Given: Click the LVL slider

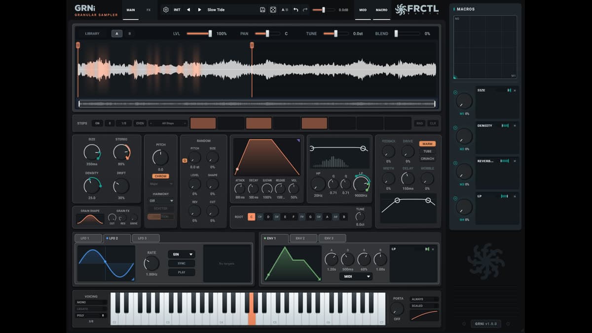Looking at the screenshot, I should pos(199,34).
